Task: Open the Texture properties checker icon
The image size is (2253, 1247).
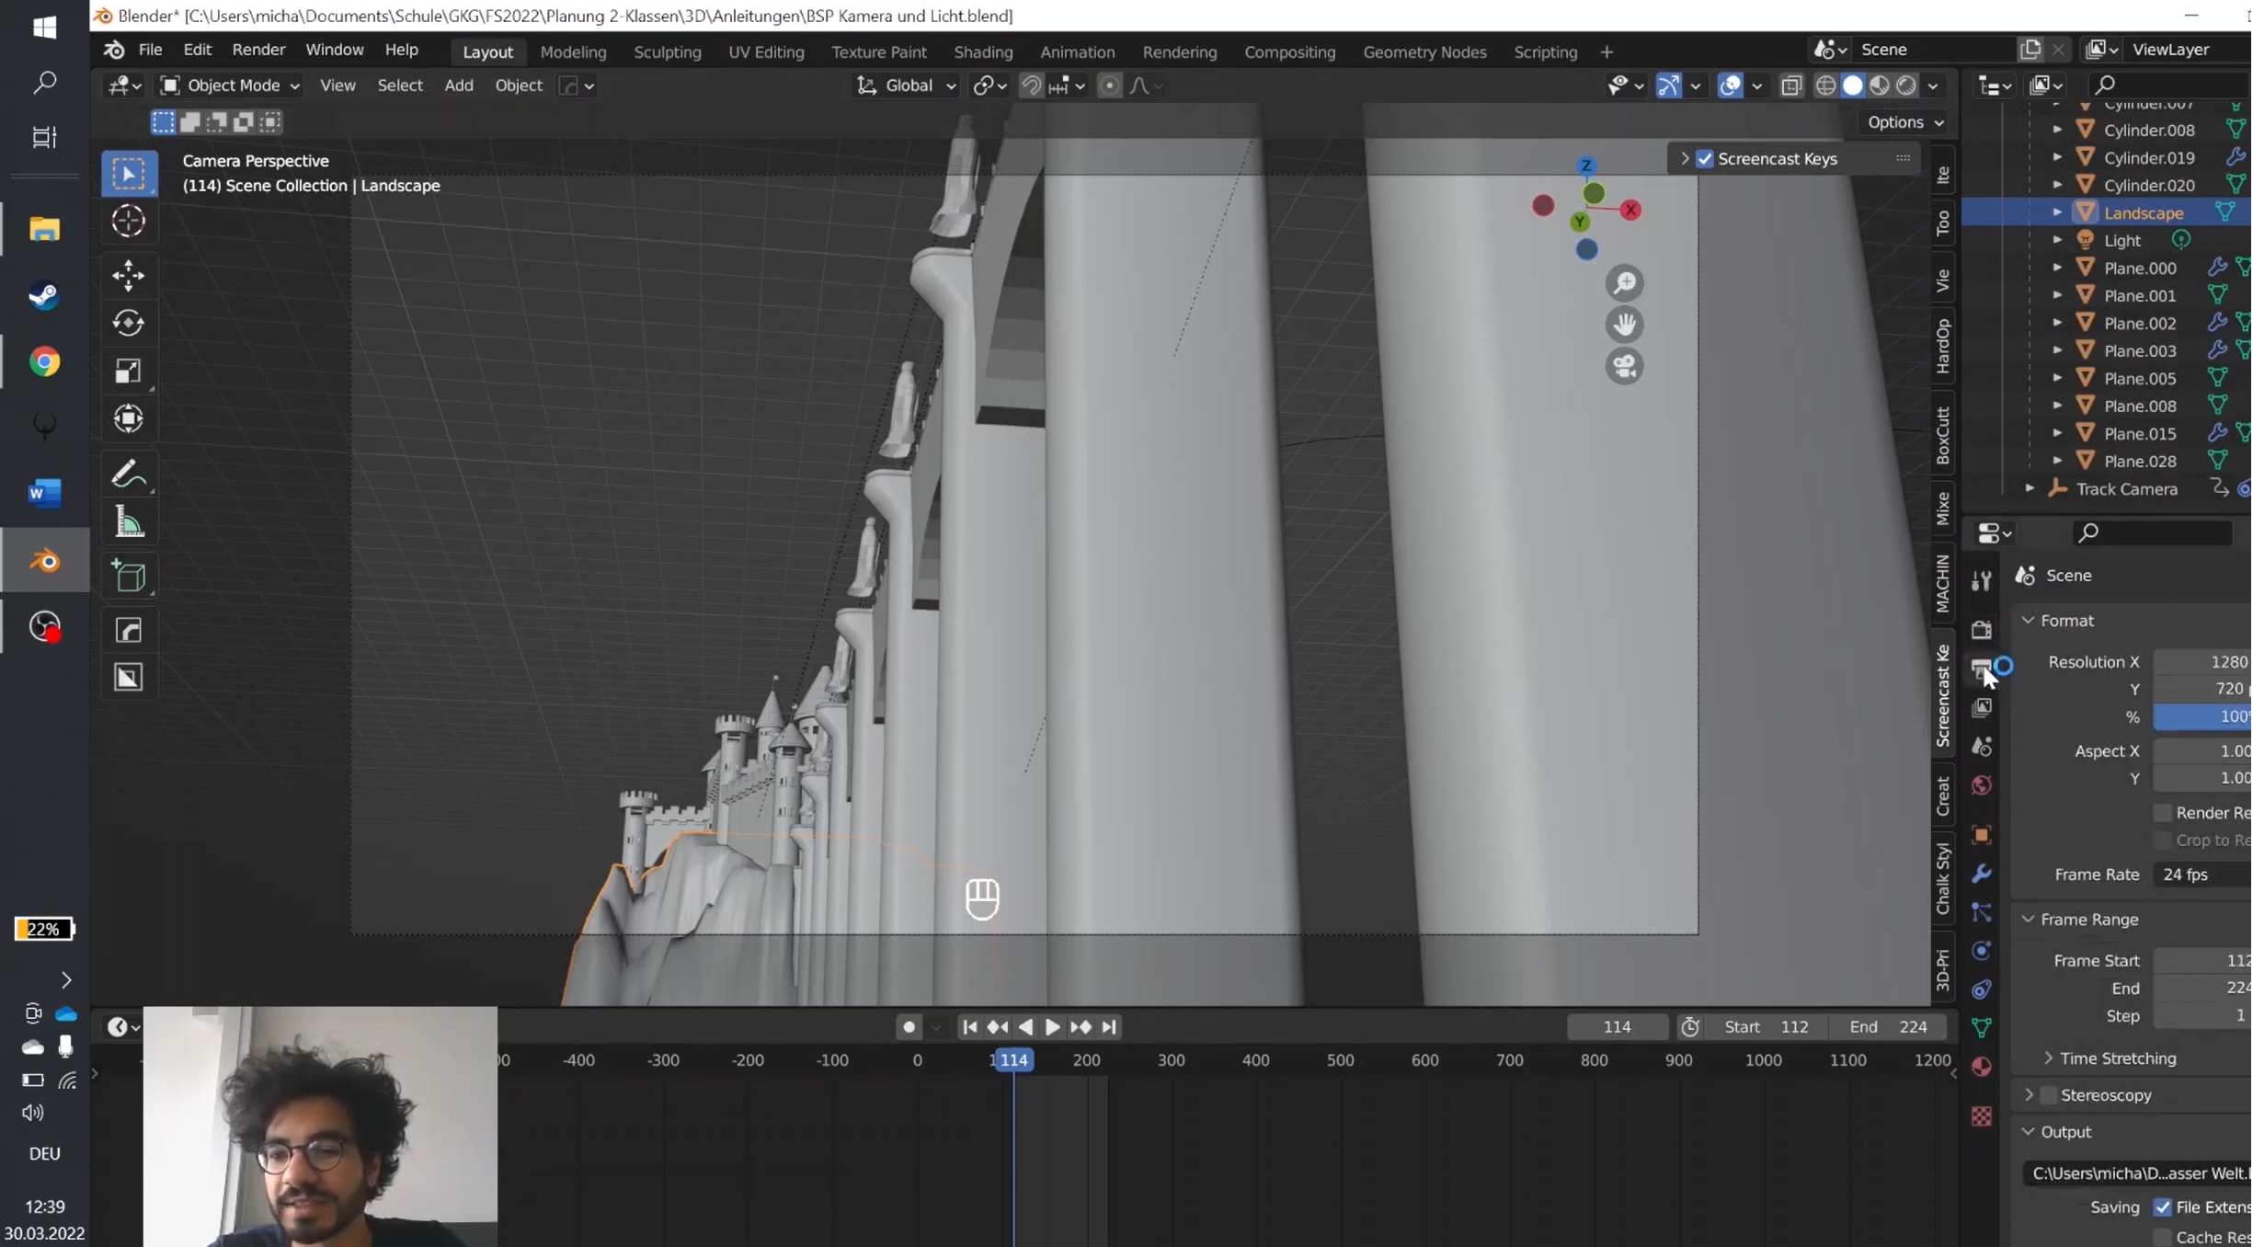Action: point(1983,1116)
